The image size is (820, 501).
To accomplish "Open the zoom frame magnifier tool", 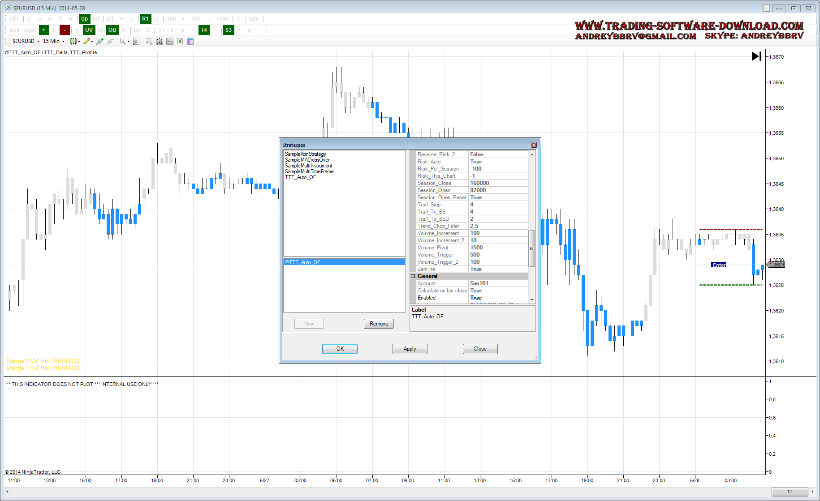I will point(136,41).
